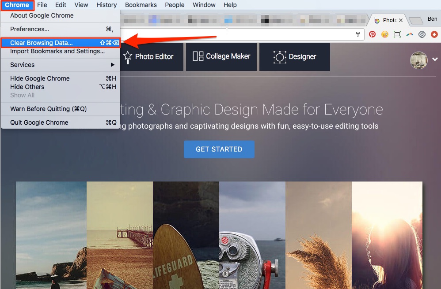Viewport: 441px width, 289px height.
Task: Open the Collage Maker button
Action: pos(221,57)
